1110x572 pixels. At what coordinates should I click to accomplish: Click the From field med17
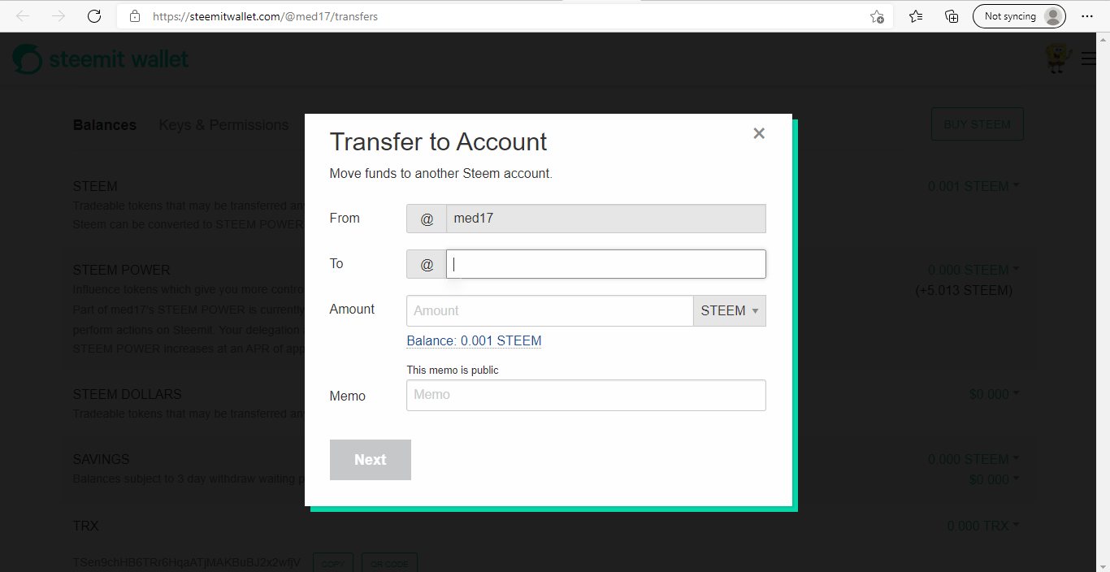[x=606, y=219]
